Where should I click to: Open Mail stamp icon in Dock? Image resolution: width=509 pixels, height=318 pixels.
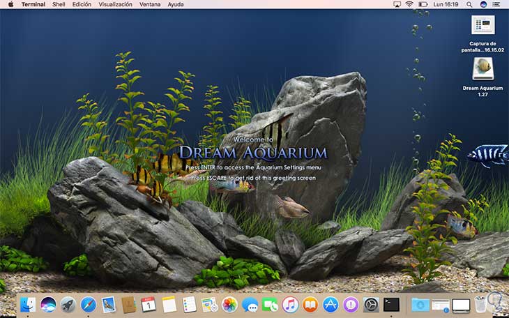coord(108,305)
